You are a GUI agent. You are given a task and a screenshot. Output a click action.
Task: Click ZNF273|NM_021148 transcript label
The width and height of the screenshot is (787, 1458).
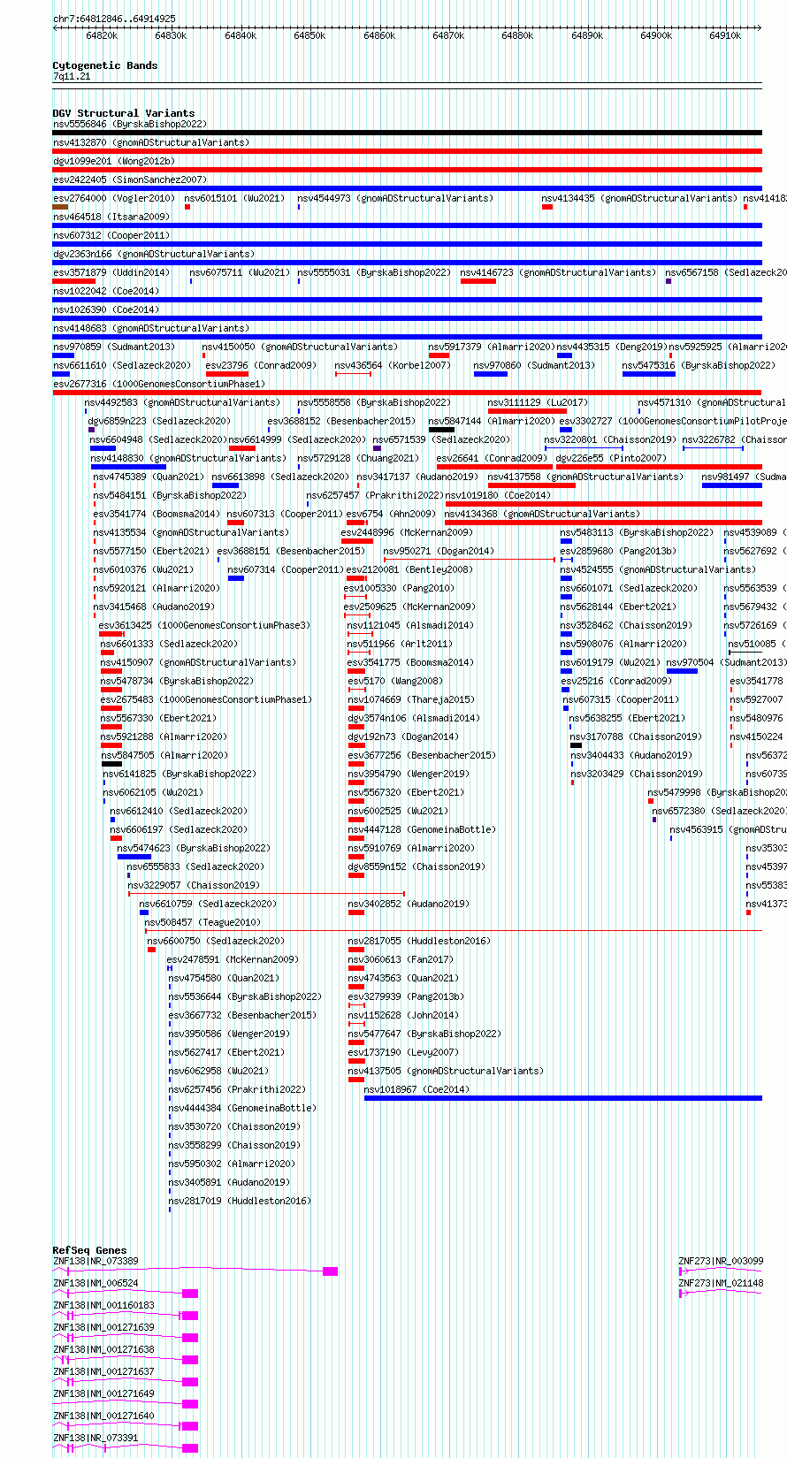coord(721,1283)
